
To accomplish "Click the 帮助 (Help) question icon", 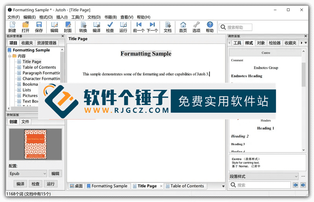I will [x=210, y=27].
